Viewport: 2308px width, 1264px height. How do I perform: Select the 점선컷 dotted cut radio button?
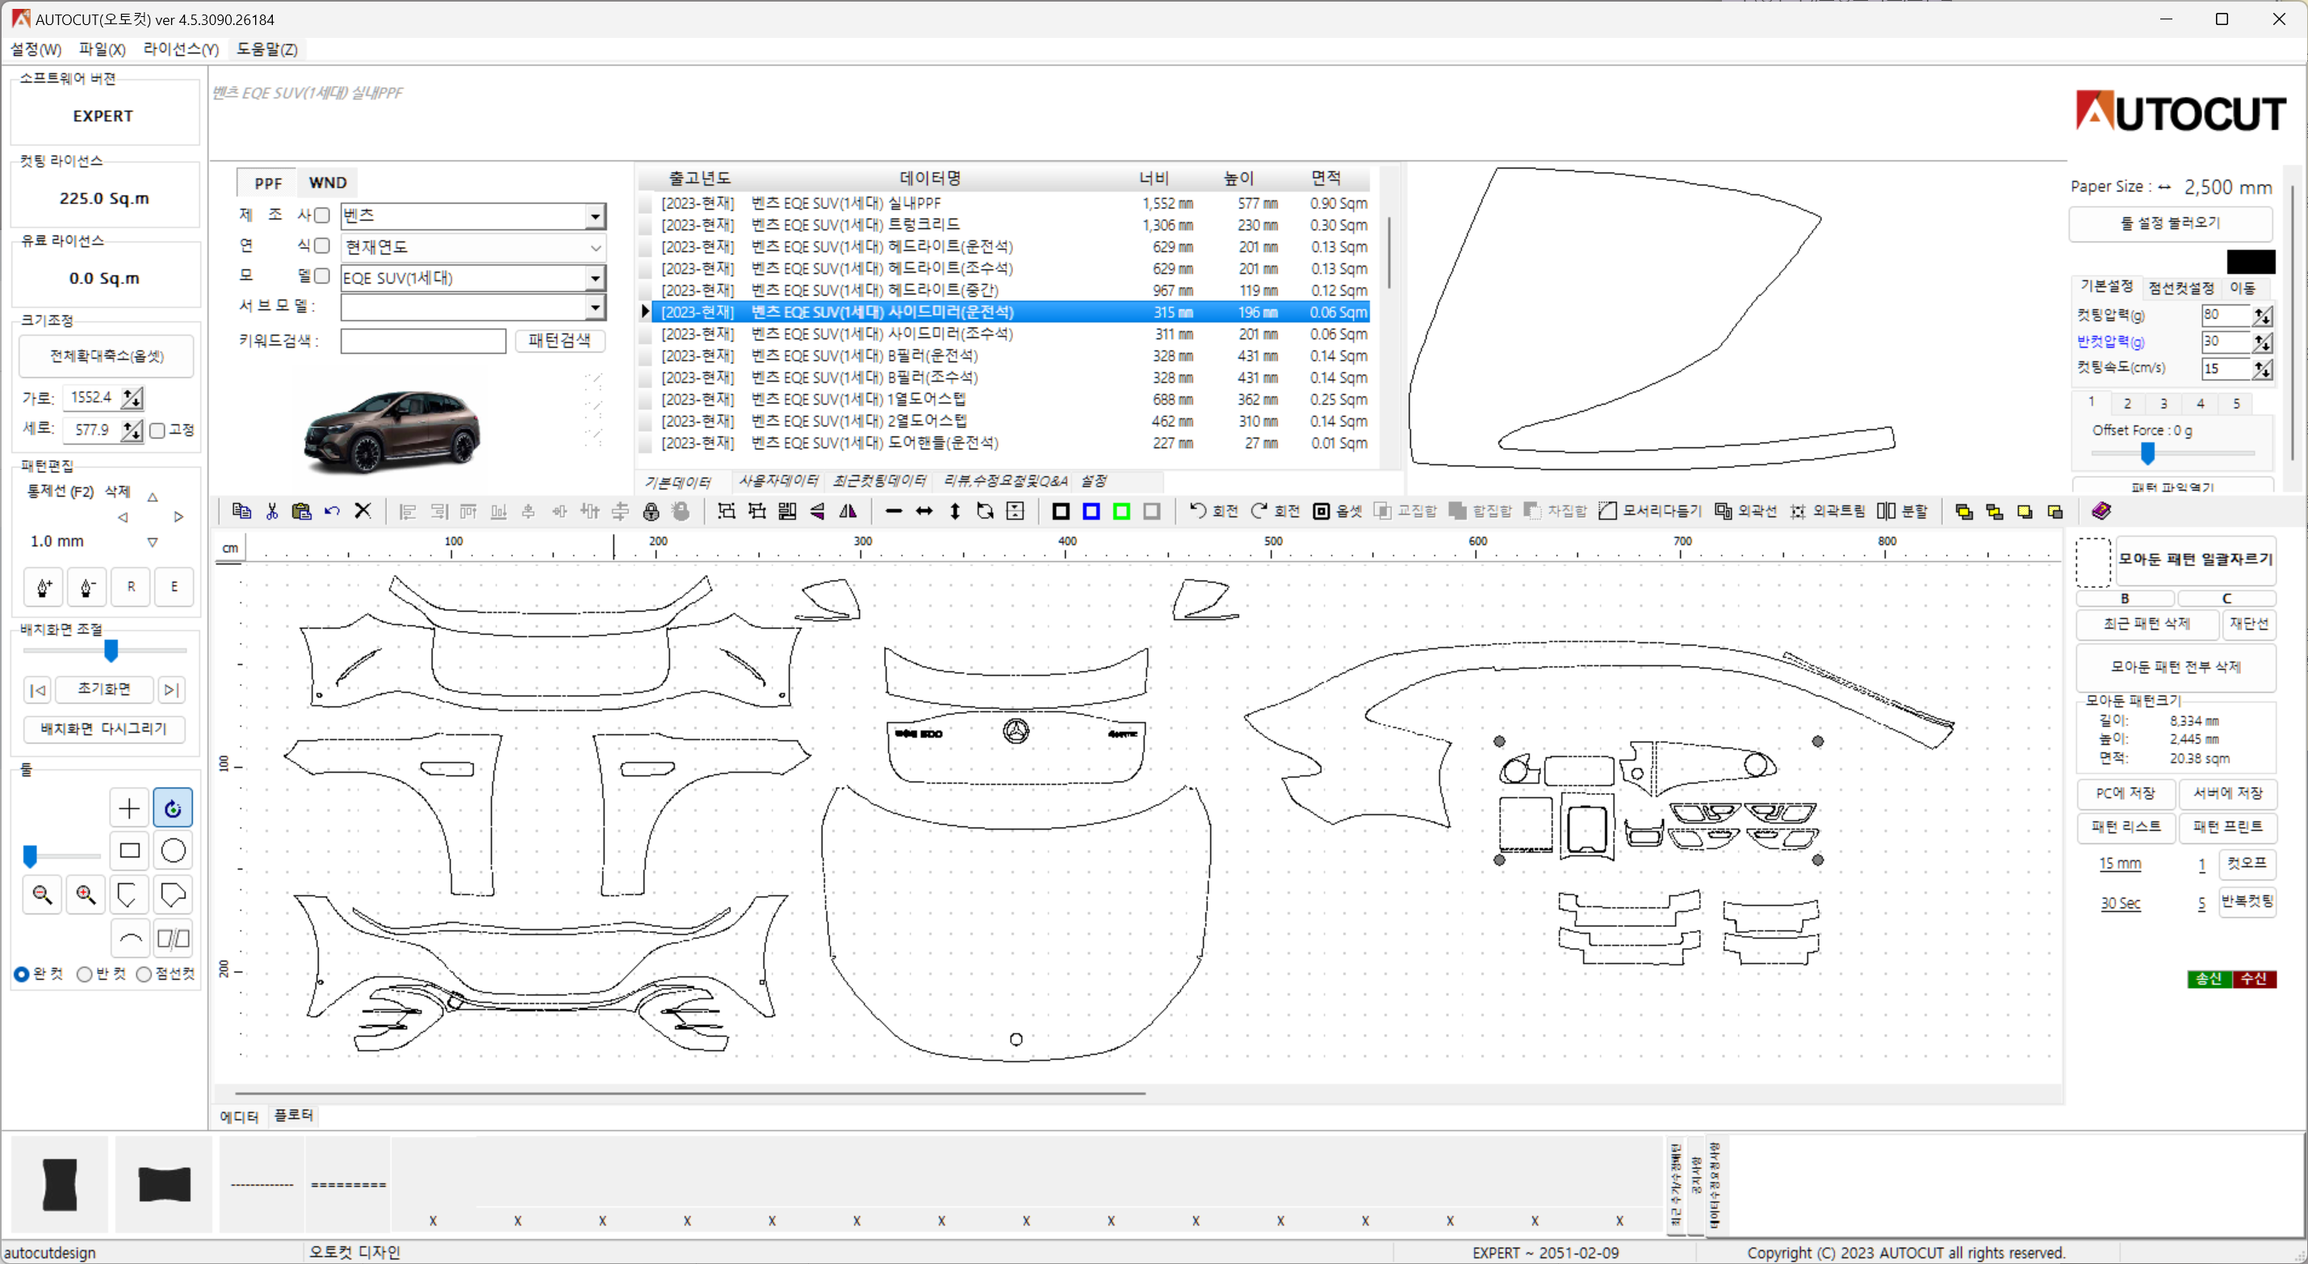pyautogui.click(x=144, y=973)
